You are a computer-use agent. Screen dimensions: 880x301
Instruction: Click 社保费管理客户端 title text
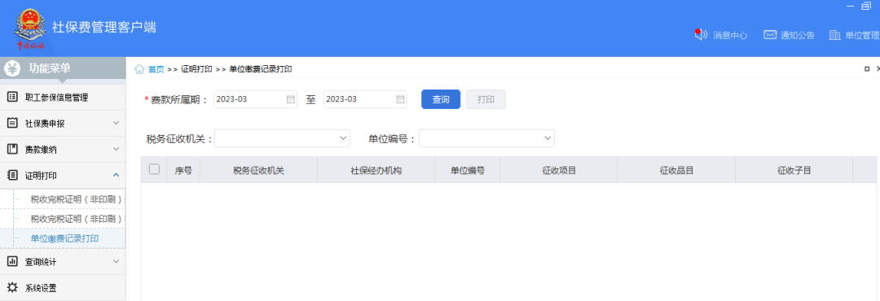pos(103,27)
